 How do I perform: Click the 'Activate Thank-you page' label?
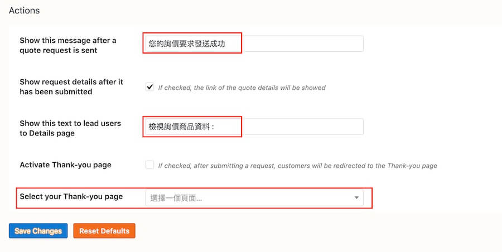[x=65, y=165]
